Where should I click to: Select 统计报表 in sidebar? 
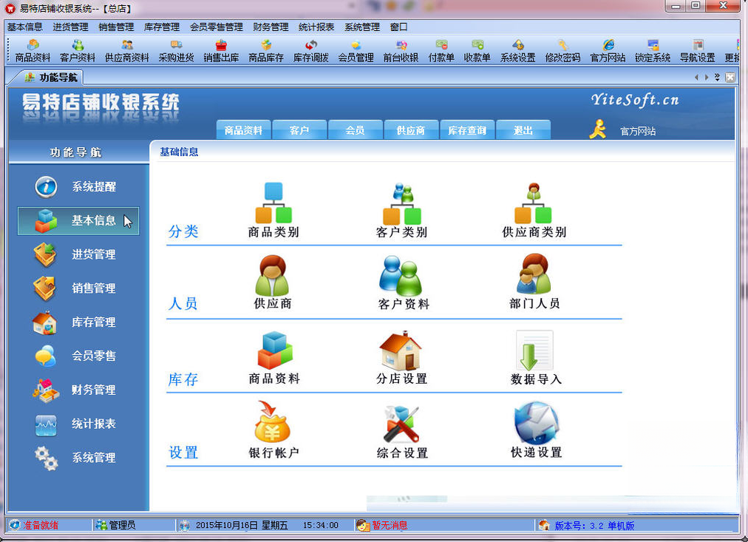[78, 424]
